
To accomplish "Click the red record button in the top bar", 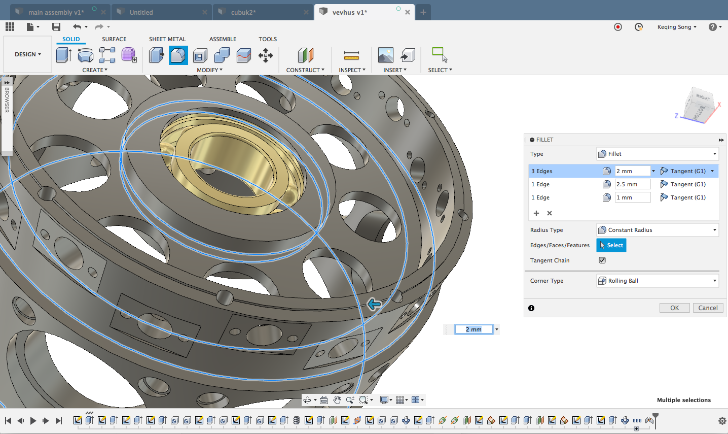I will click(x=617, y=27).
